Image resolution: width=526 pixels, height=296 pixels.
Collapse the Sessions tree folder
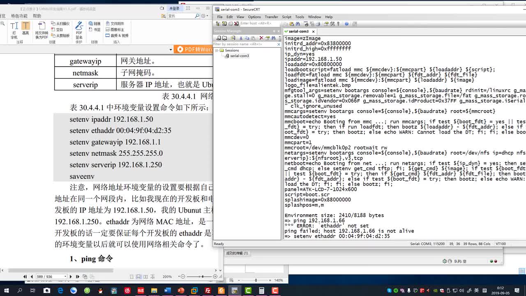coord(217,50)
